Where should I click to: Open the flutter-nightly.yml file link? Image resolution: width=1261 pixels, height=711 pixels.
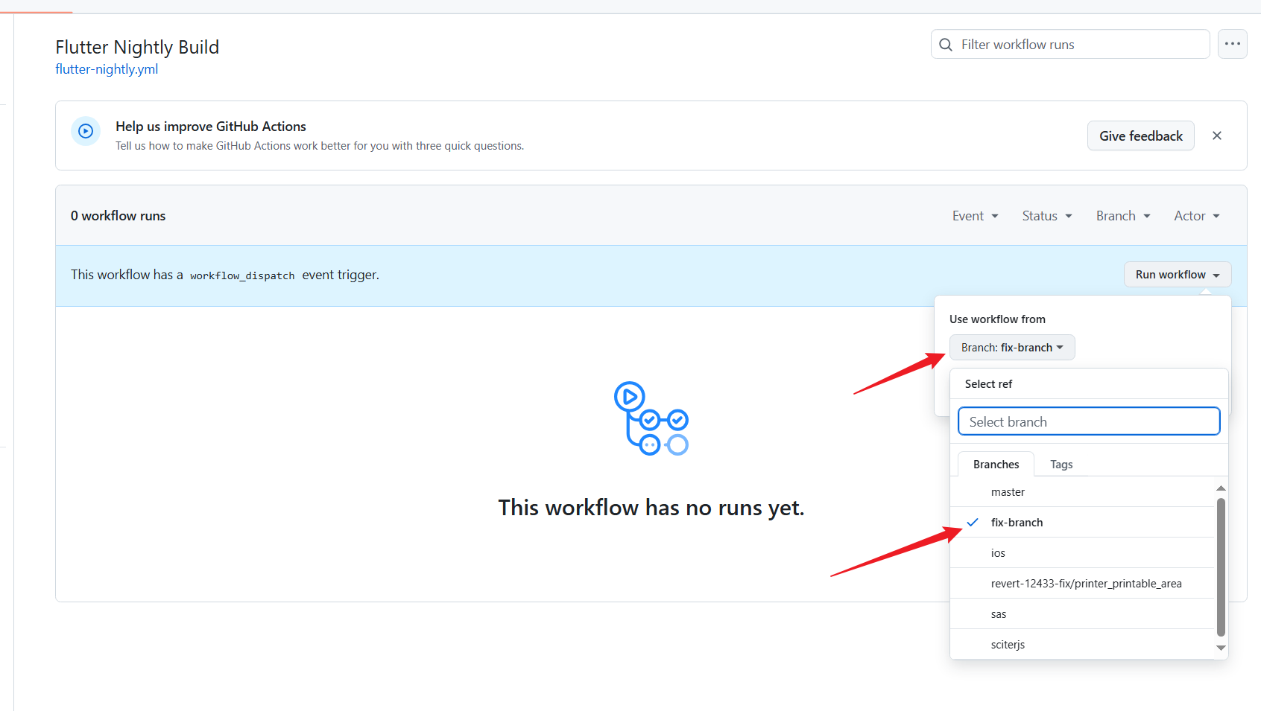coord(107,69)
